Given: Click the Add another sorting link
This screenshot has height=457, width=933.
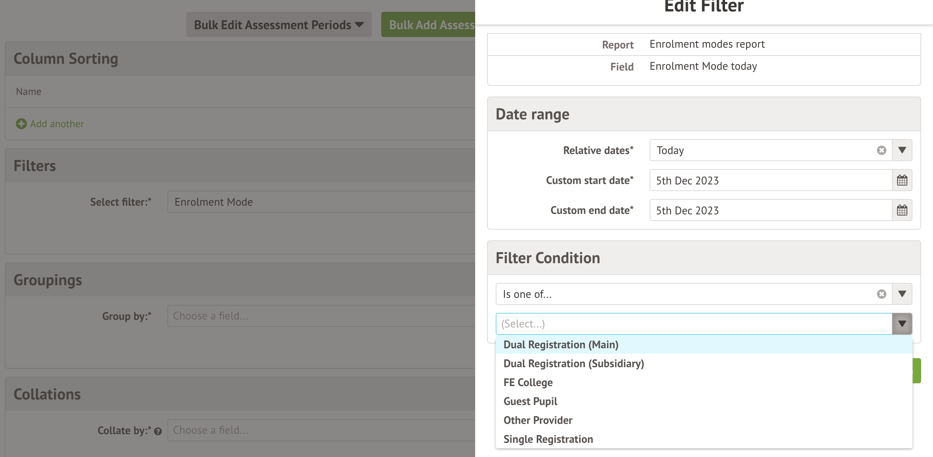Looking at the screenshot, I should [57, 124].
